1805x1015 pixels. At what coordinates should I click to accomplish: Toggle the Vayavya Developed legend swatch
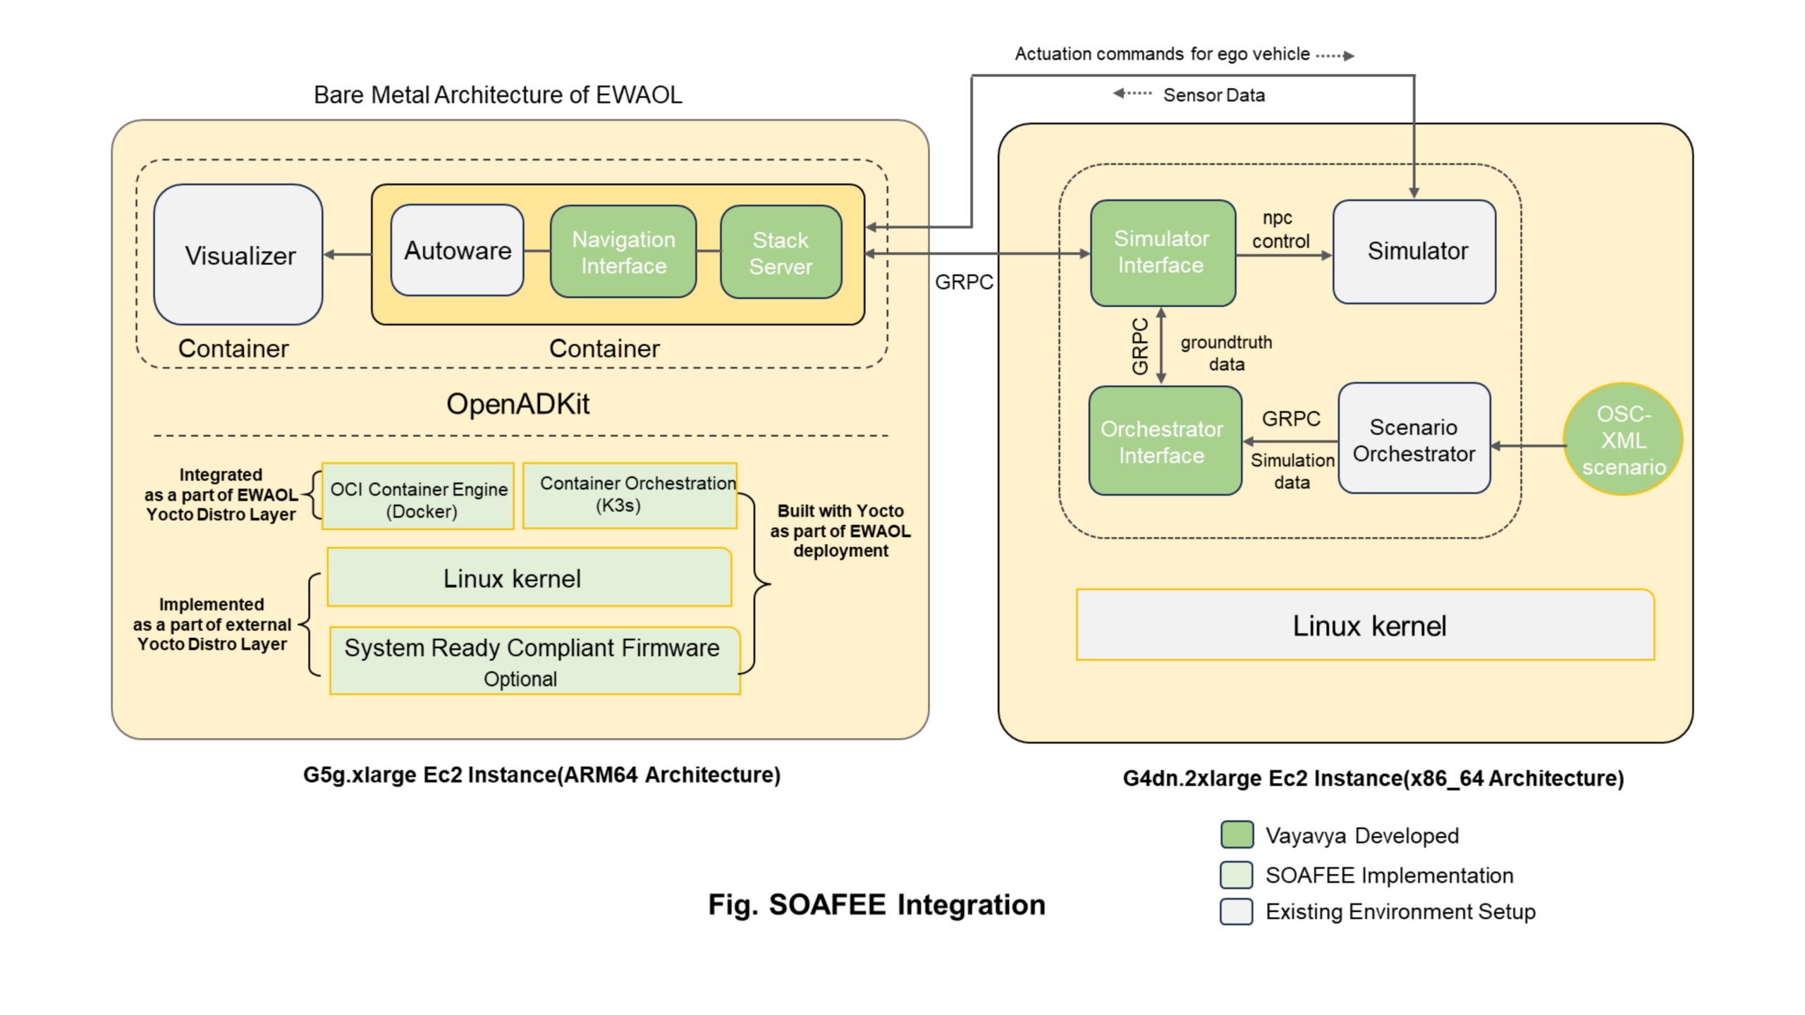point(1236,835)
